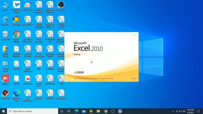
Task: Cancel the Excel 2010 startup
Action: (x=134, y=79)
